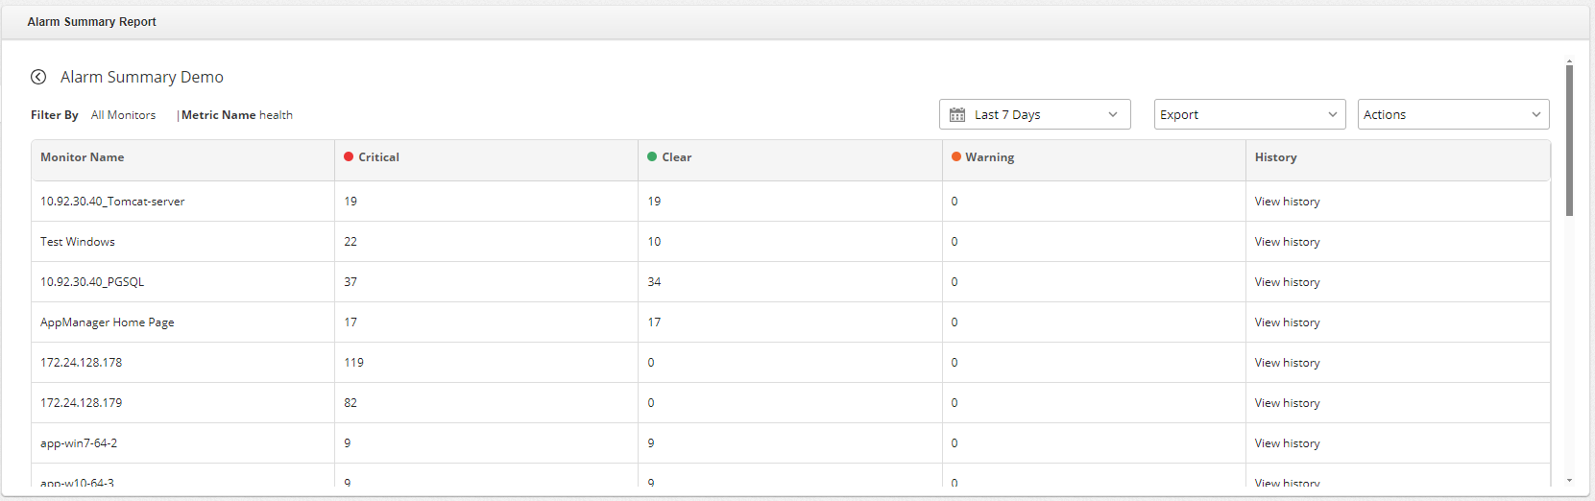This screenshot has width=1595, height=501.
Task: Click Clear count 0 for 172.24.128.178
Action: pos(651,363)
